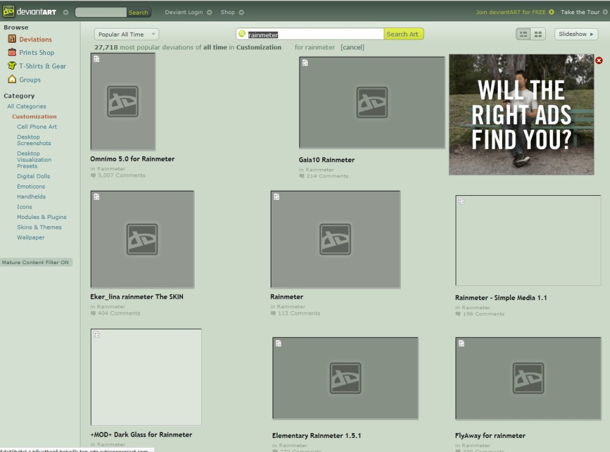Viewport: 610px width, 452px height.
Task: Close the advertisement with red X
Action: pyautogui.click(x=599, y=60)
